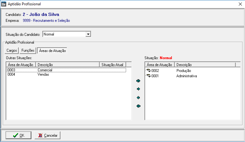Viewport: 245px width, 142px height.
Task: Open the Situação do Candidato dropdown
Action: 88,34
